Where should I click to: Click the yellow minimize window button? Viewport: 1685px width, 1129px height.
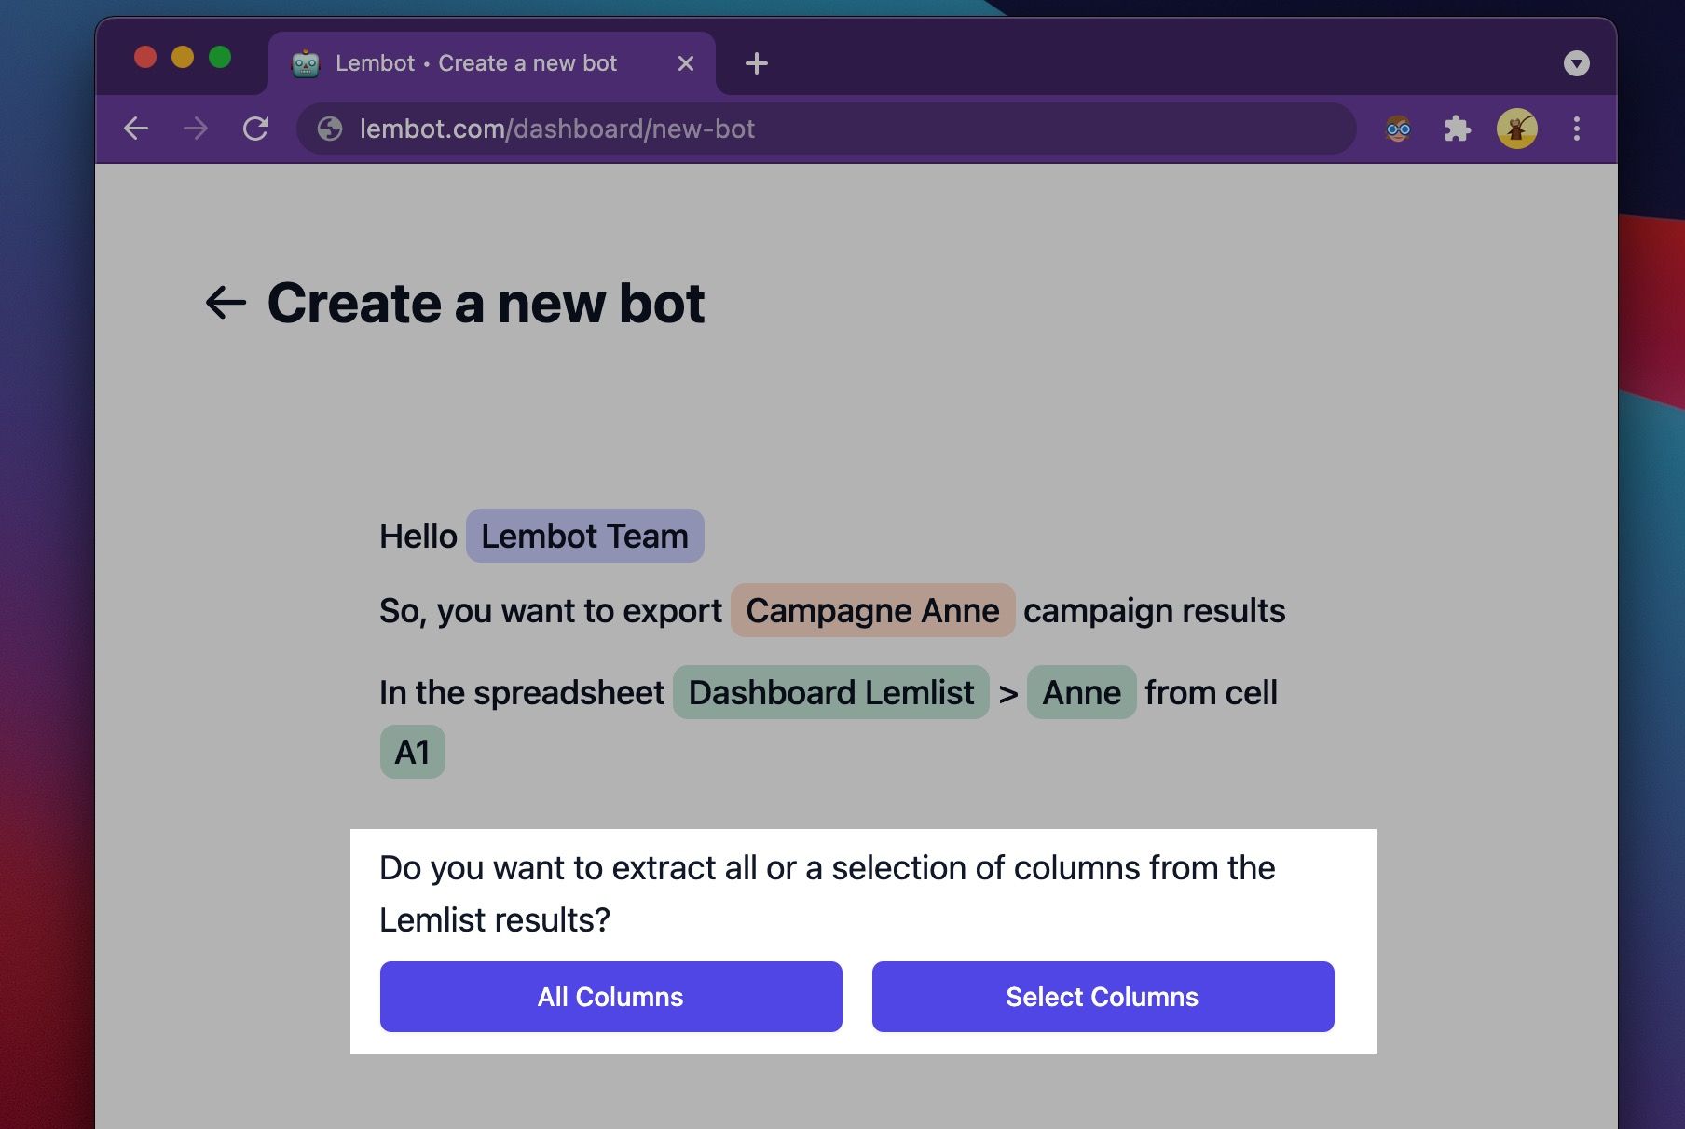(x=183, y=58)
